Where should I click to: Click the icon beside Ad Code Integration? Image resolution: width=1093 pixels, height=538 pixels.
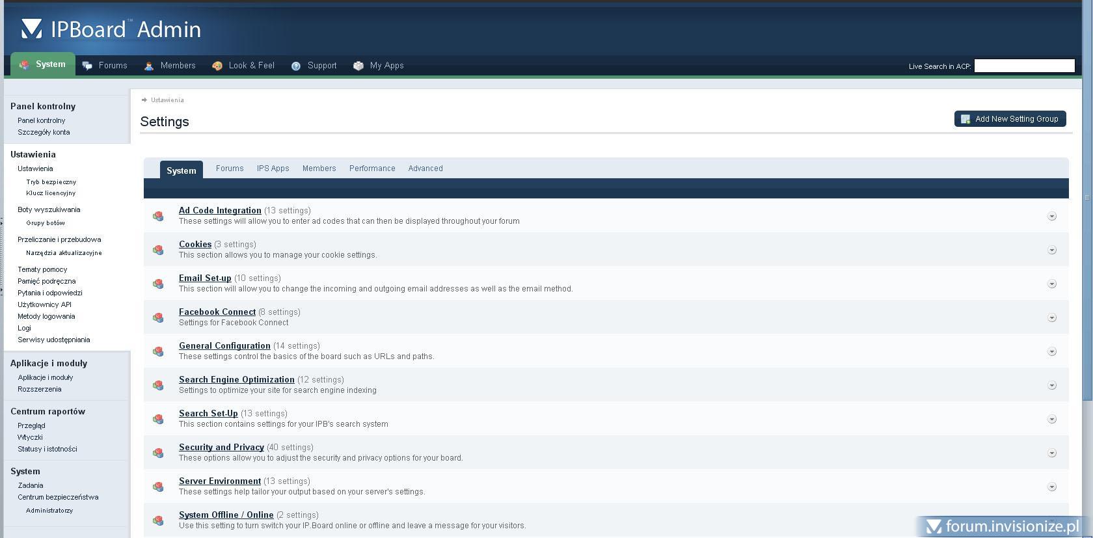[x=158, y=216]
